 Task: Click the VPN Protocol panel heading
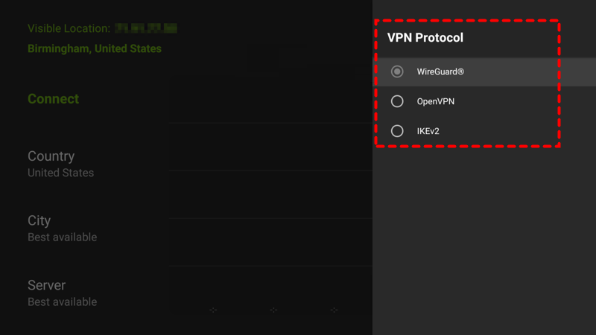coord(425,37)
